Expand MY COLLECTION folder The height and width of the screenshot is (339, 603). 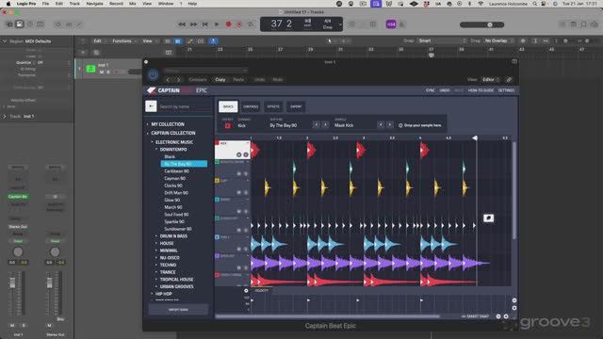coord(168,124)
